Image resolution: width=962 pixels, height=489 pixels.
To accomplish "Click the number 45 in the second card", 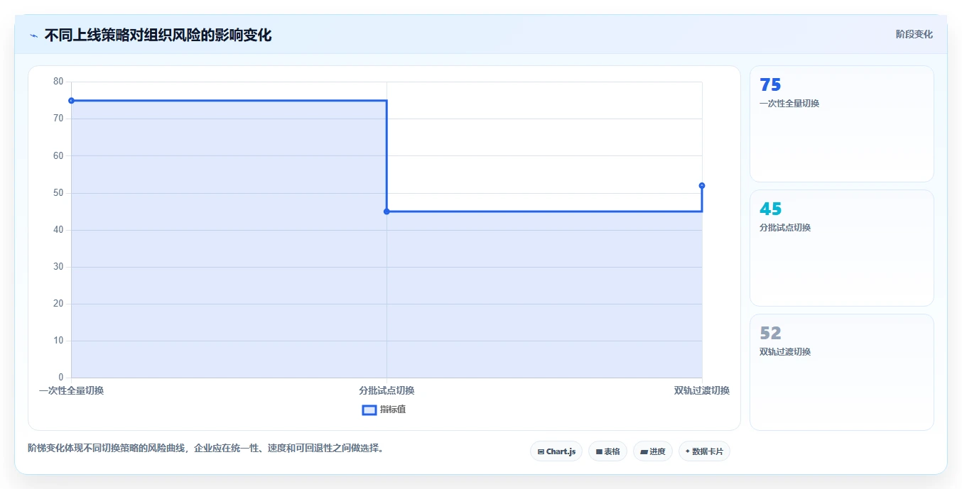I will coord(770,209).
